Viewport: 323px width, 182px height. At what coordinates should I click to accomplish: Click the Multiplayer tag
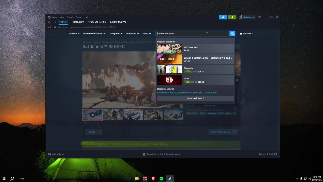[x=212, y=113]
